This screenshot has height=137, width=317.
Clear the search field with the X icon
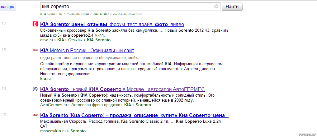216,7
